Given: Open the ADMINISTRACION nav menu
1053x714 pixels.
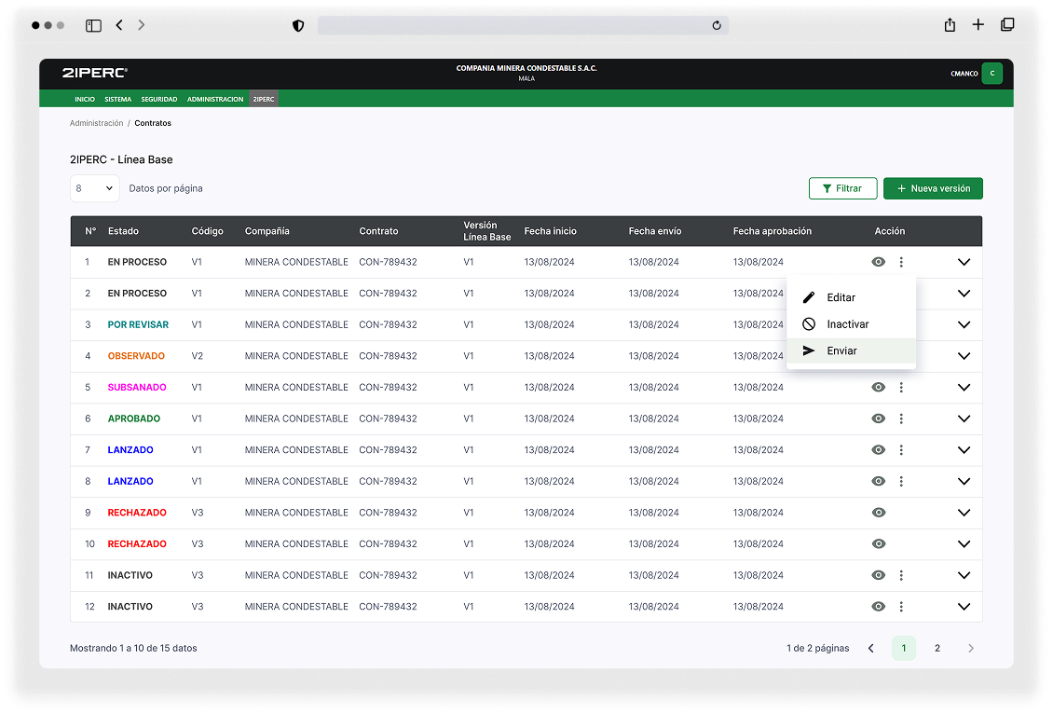Looking at the screenshot, I should tap(215, 99).
